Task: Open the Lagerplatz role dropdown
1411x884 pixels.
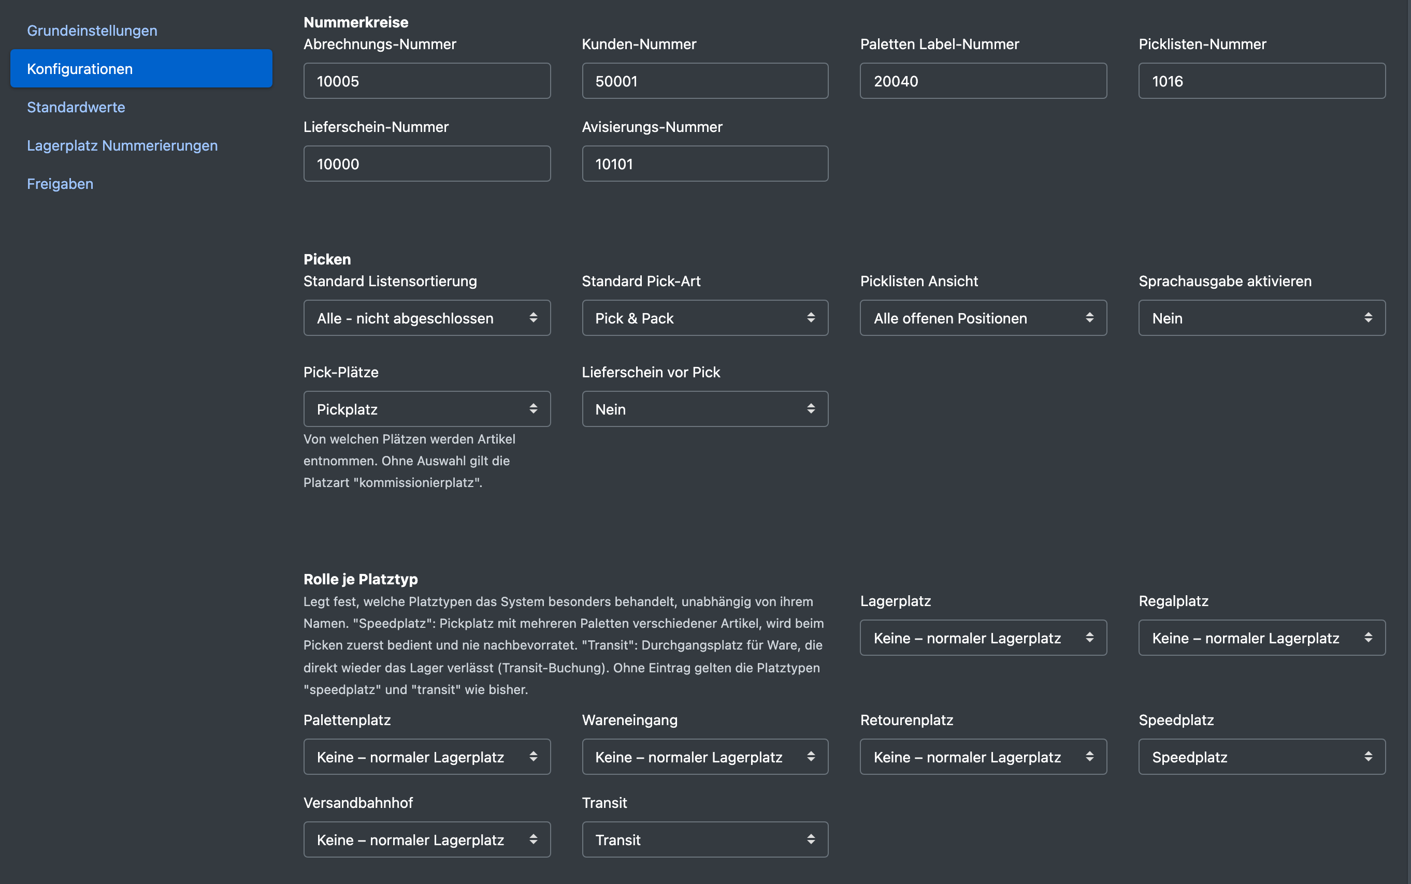Action: coord(983,638)
